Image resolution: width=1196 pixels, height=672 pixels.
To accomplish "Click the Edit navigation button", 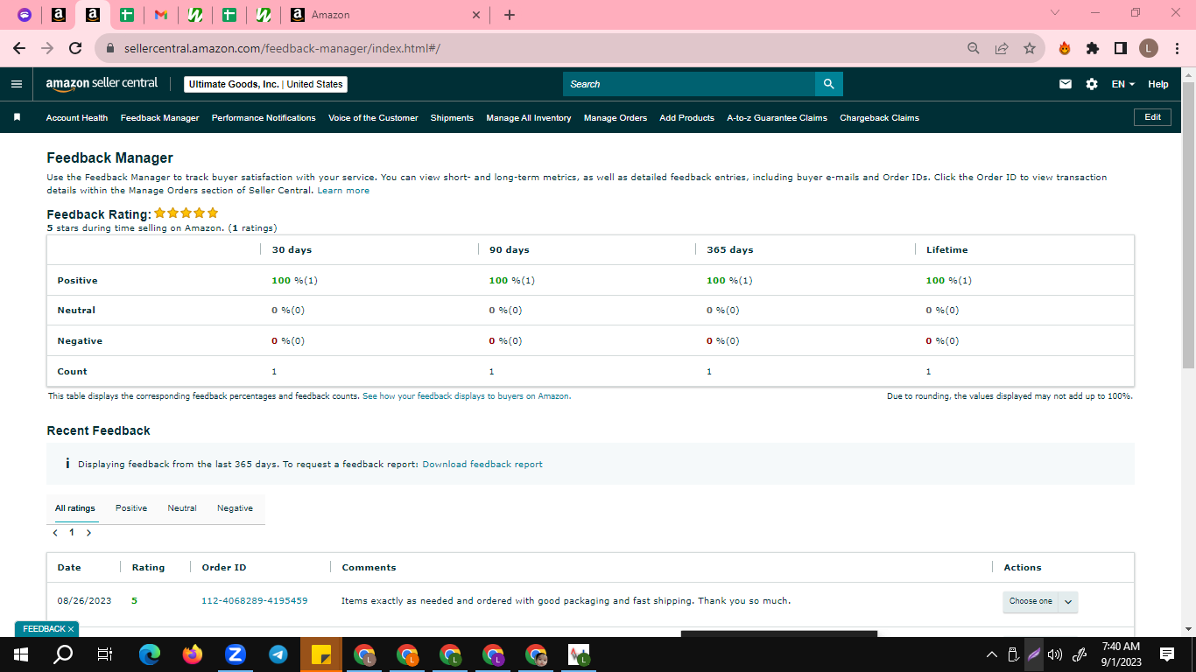I will coord(1152,117).
